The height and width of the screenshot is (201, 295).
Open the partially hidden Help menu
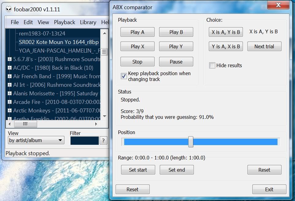105,22
